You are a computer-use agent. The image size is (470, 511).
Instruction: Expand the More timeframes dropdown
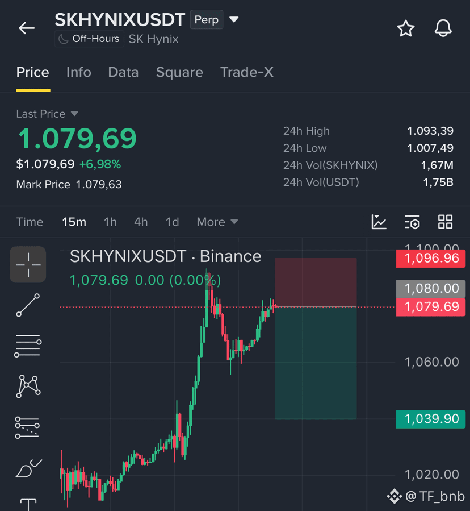point(217,222)
